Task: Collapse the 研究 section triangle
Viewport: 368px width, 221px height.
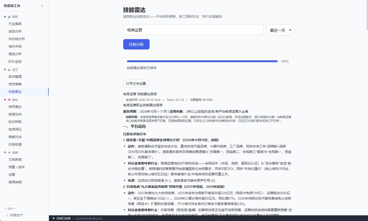Action: tap(5, 17)
